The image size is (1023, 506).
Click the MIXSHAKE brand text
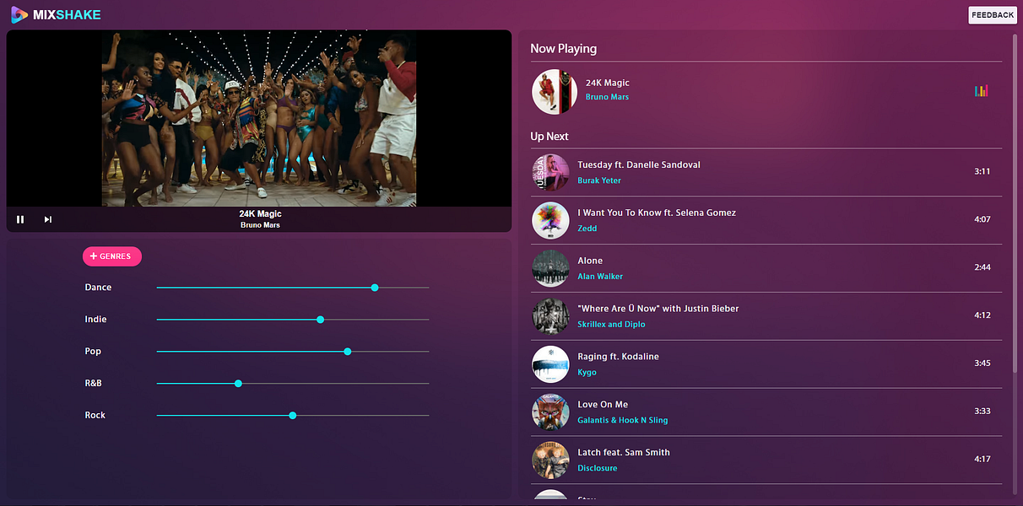click(67, 15)
